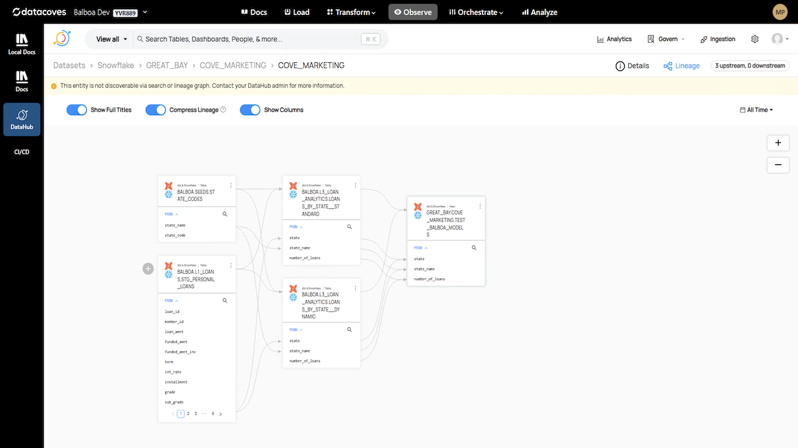Open options menu for LOANS_BY_STATE__DYNAMIC node
Image resolution: width=798 pixels, height=448 pixels.
coord(355,289)
